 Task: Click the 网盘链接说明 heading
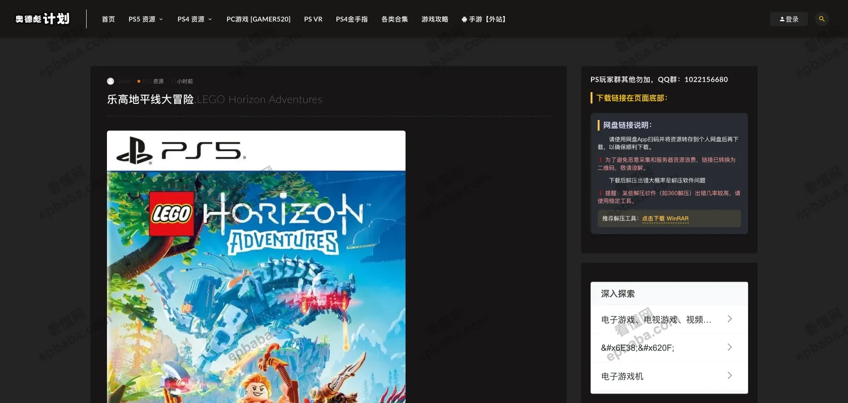(x=627, y=125)
